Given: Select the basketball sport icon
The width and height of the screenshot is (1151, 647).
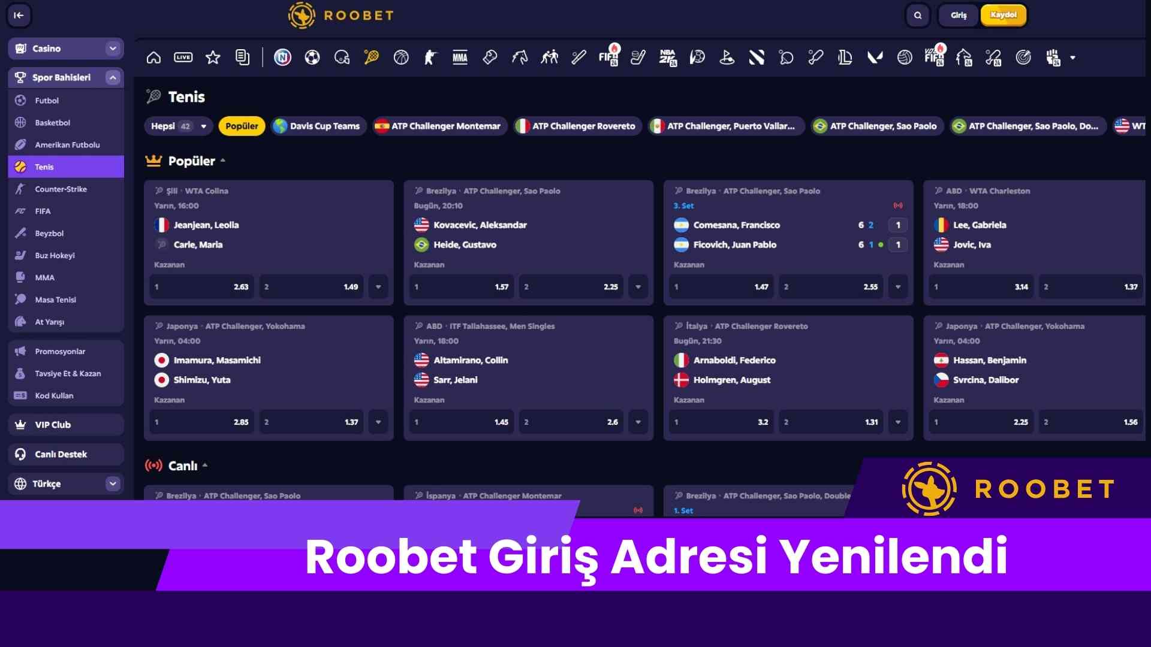Looking at the screenshot, I should point(401,58).
